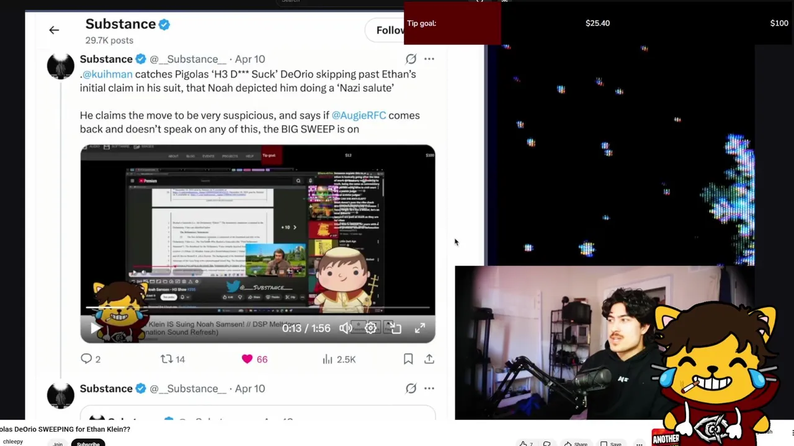Screen dimensions: 794x446
Task: Click Substance name on the first post
Action: coord(106,59)
